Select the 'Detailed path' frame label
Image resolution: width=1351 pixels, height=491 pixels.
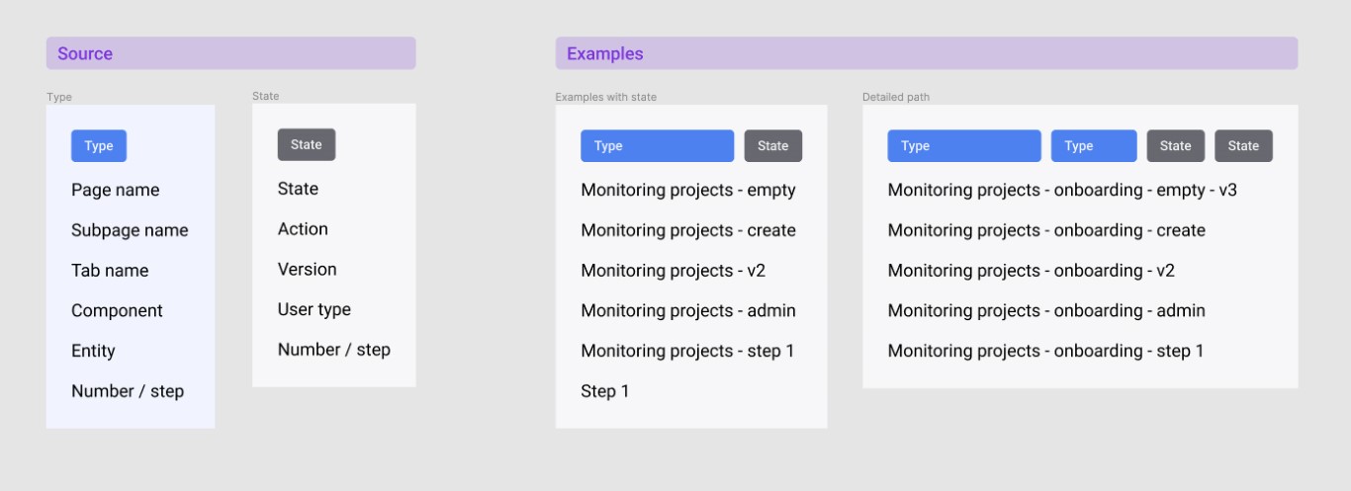[896, 97]
